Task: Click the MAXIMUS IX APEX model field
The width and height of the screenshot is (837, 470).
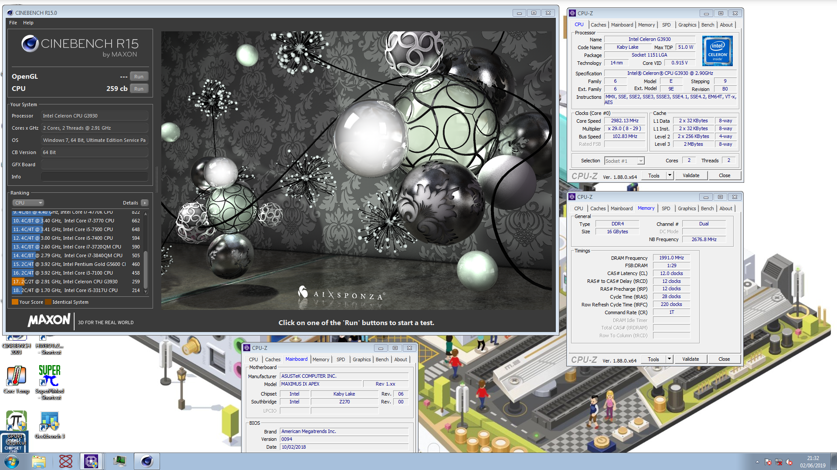Action: click(x=321, y=384)
